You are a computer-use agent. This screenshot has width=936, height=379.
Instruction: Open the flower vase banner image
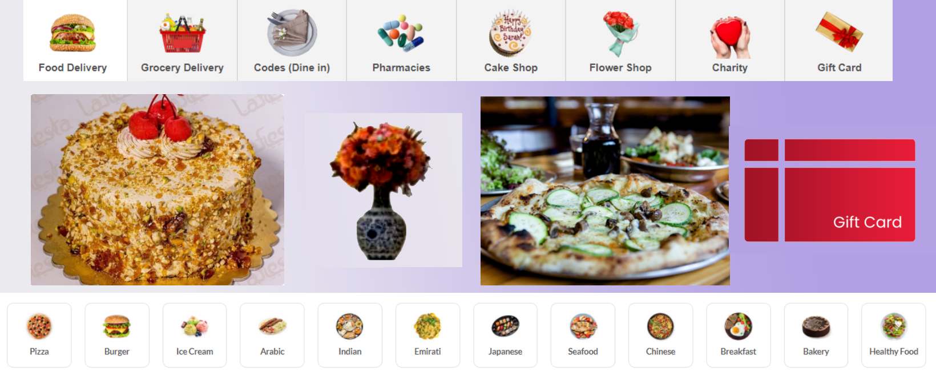383,190
